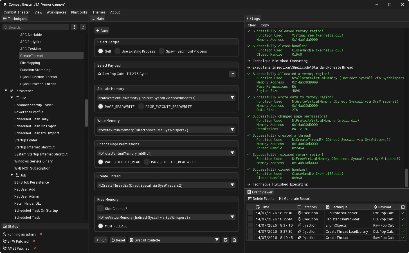Click the File folder icon in tree
The height and width of the screenshot is (253, 409).
(x=17, y=98)
